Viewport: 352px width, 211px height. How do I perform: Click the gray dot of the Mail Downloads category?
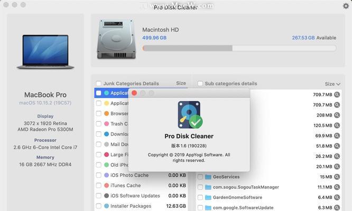[107, 145]
